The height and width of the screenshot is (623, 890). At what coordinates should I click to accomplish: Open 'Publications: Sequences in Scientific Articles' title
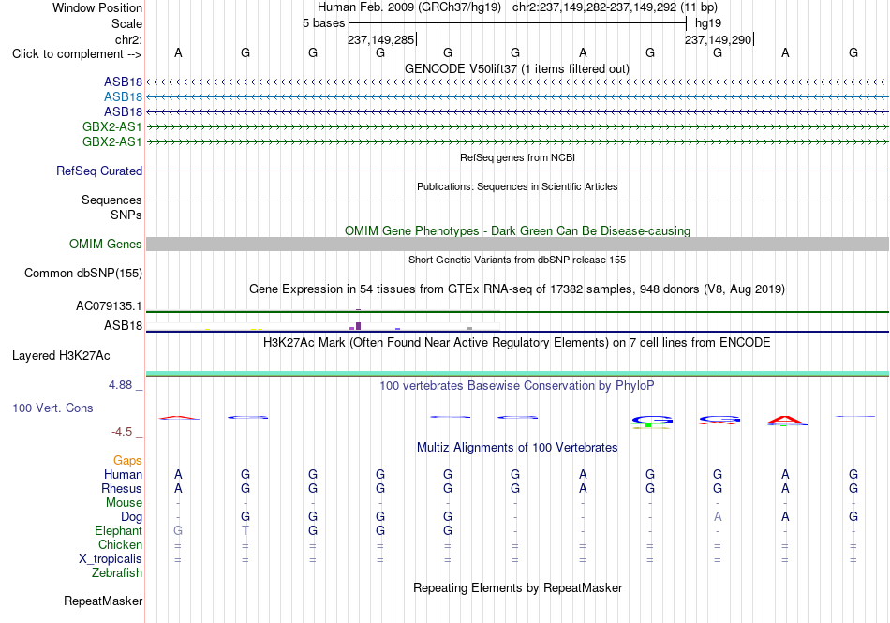pos(517,186)
